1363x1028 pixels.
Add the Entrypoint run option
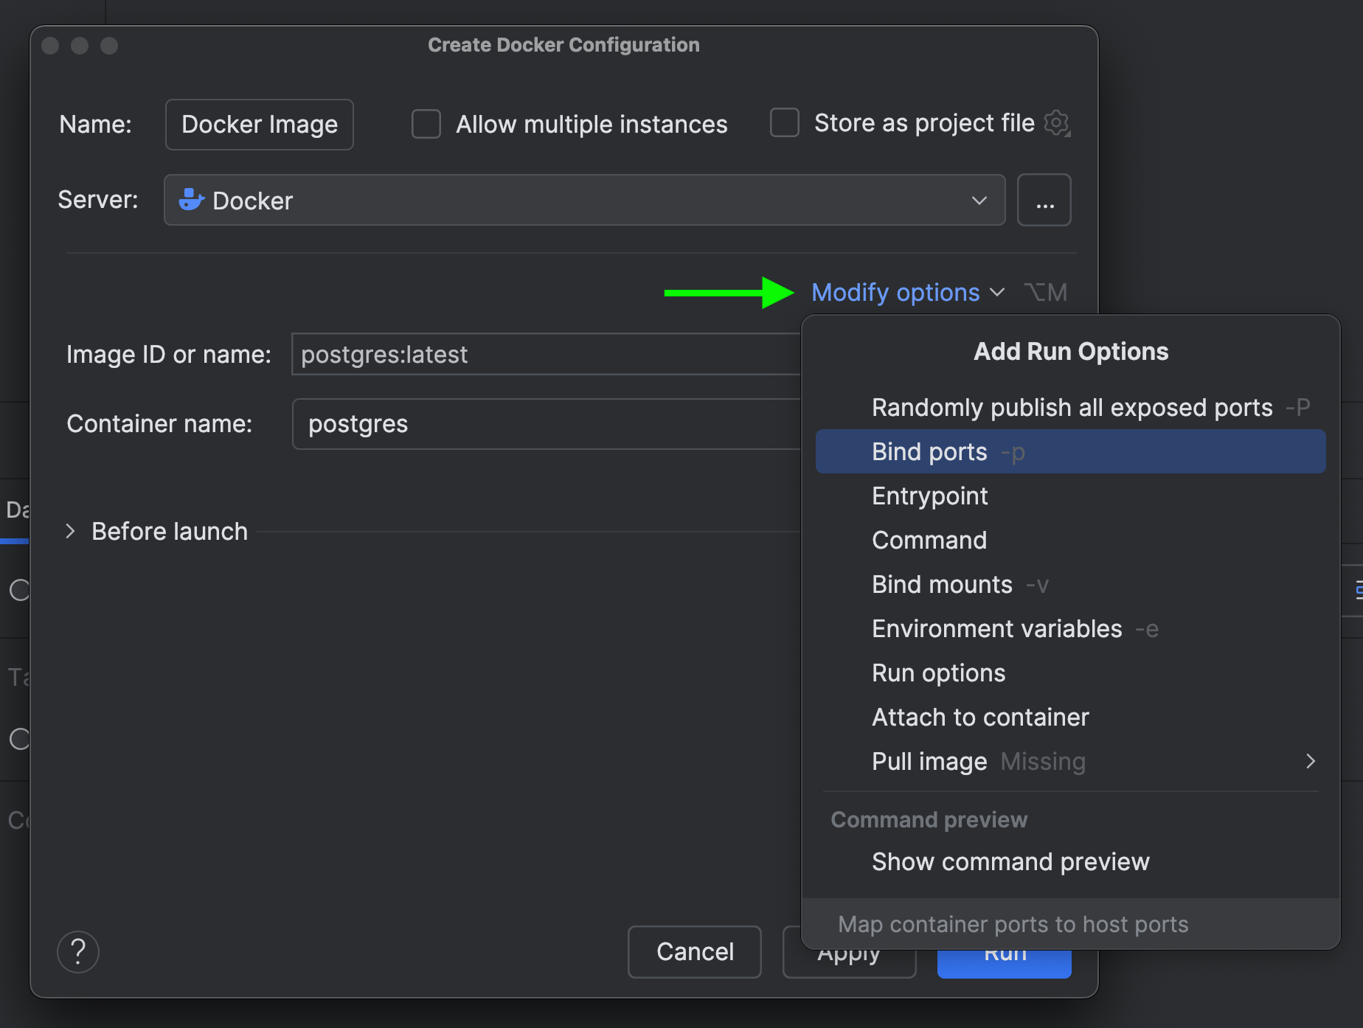pyautogui.click(x=929, y=496)
